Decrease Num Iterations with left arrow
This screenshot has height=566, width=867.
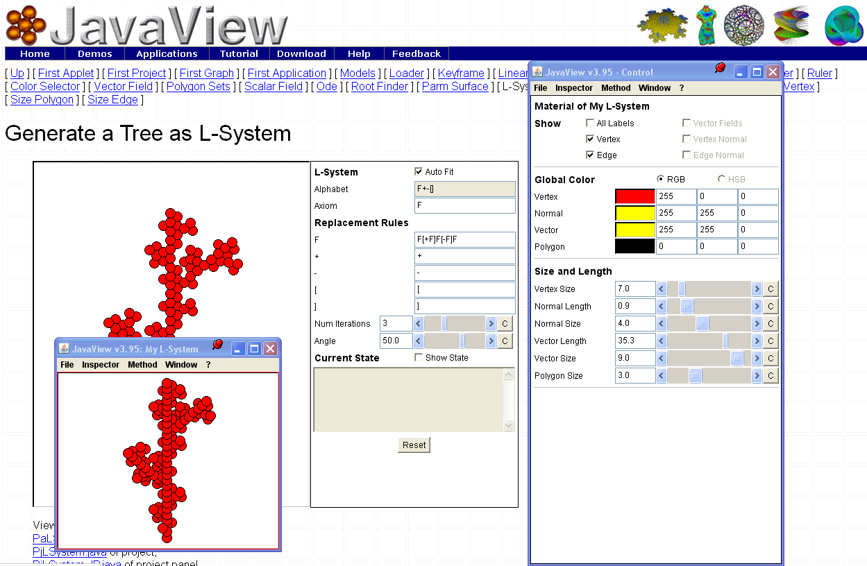click(419, 324)
